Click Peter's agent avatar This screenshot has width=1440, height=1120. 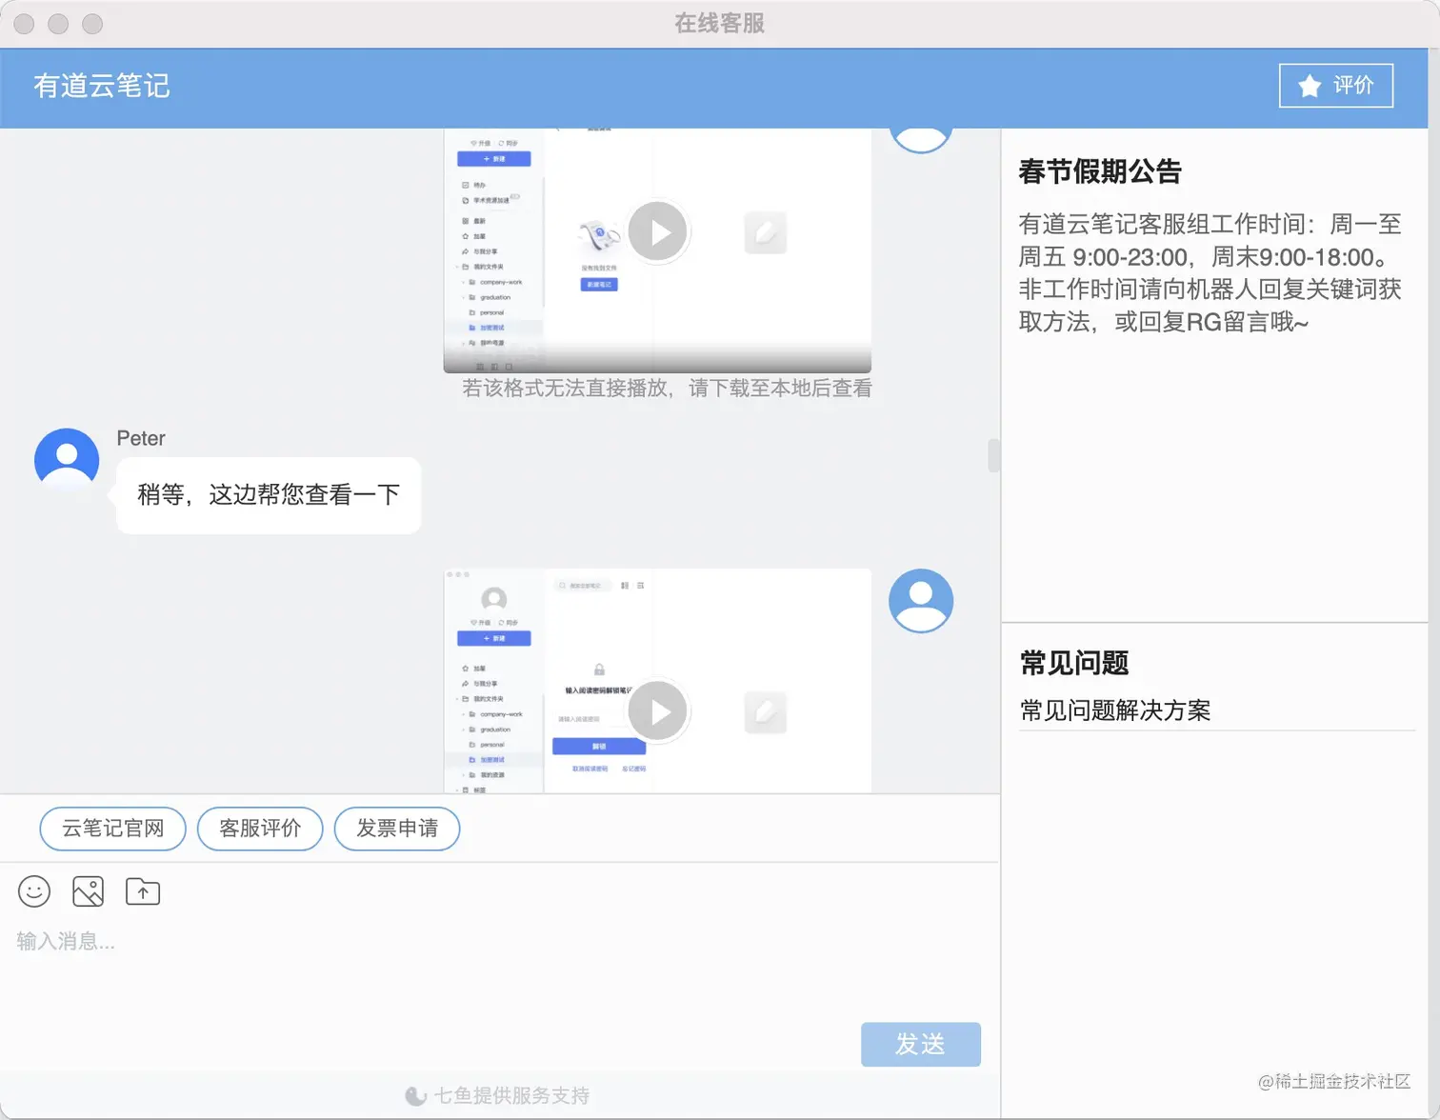pos(67,460)
